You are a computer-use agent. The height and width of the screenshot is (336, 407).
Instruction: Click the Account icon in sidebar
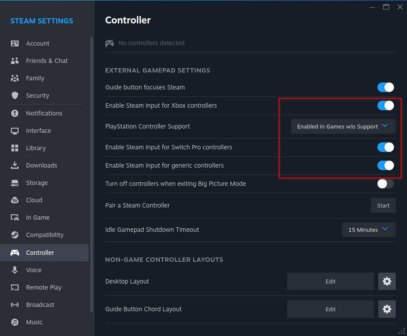tap(15, 43)
